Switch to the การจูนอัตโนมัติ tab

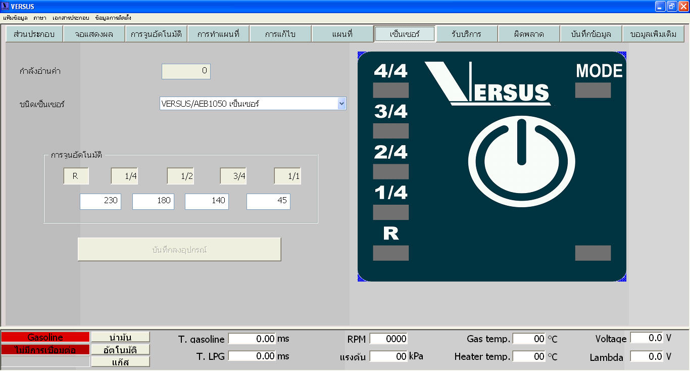[x=156, y=34]
